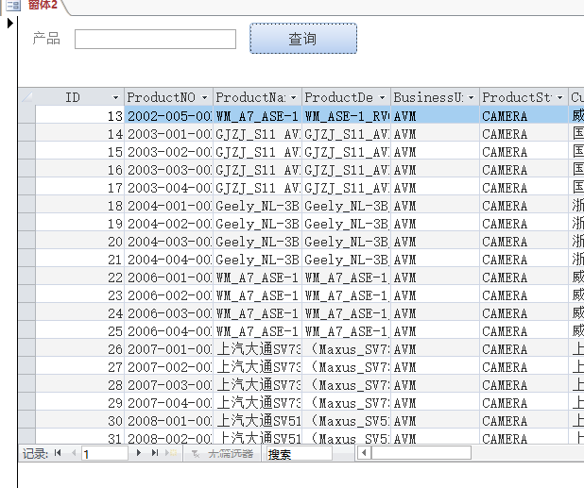
Task: Open the BusinessU column dropdown arrow
Action: (472, 97)
